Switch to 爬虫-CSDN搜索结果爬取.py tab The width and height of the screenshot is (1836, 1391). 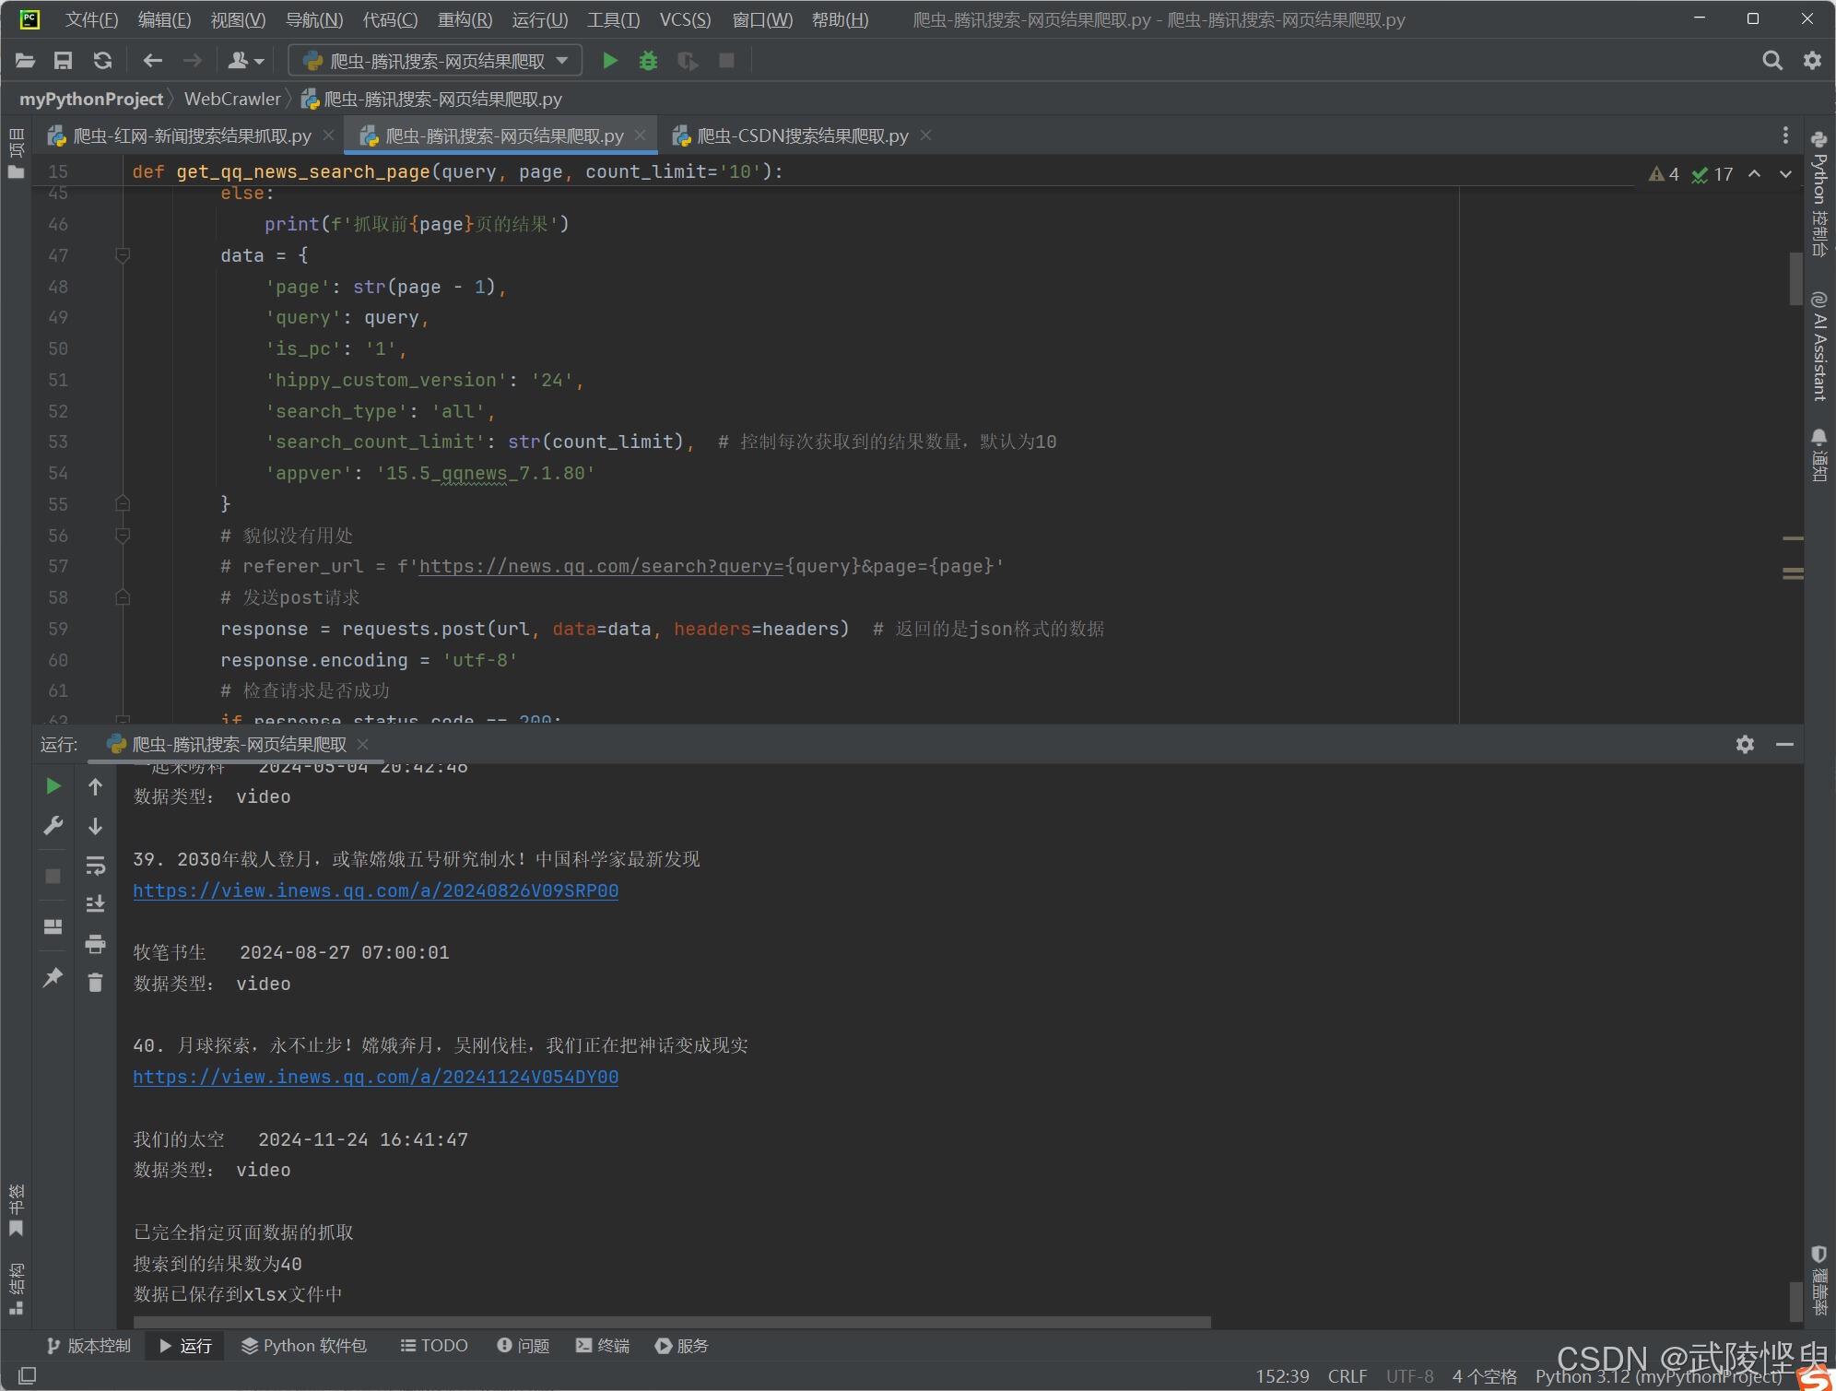[802, 136]
